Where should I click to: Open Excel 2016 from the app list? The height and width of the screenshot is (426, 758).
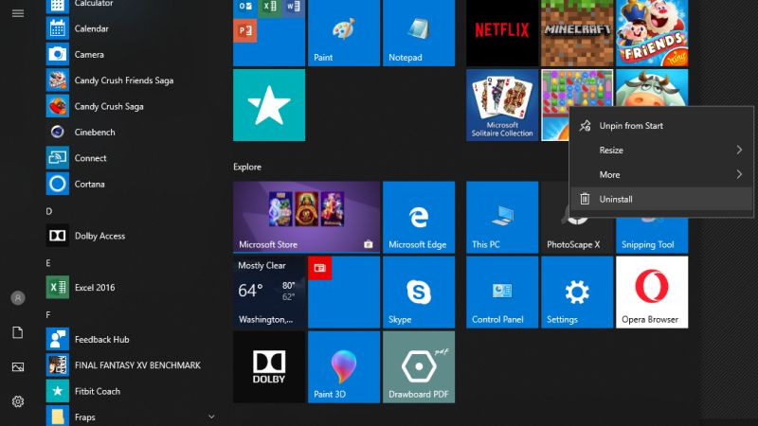[x=131, y=288]
